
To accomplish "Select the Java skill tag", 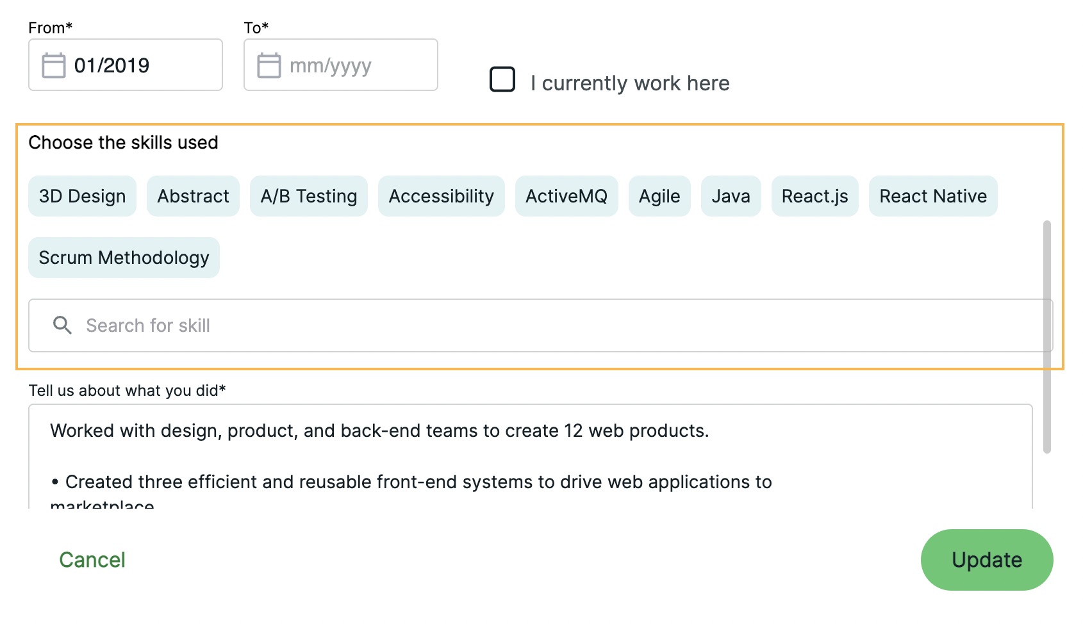I will click(731, 196).
